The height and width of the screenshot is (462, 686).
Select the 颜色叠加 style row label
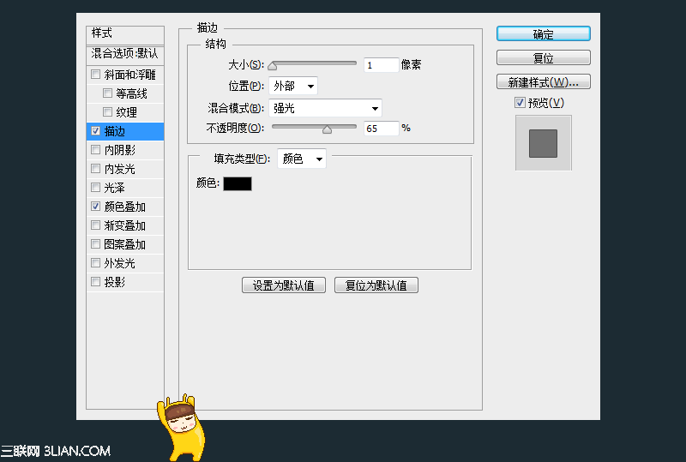coord(124,207)
